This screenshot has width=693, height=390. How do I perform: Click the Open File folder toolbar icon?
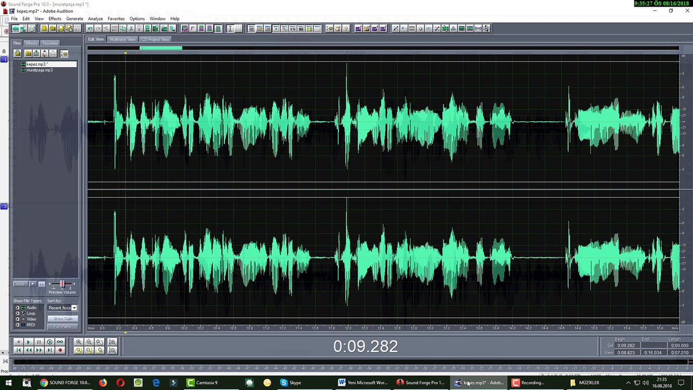click(x=53, y=28)
